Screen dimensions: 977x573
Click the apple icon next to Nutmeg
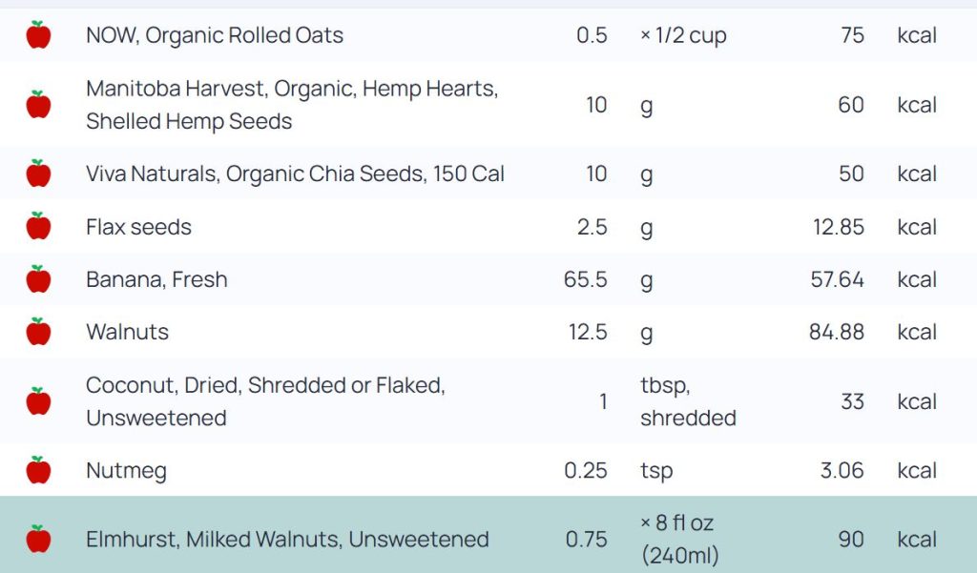[38, 470]
